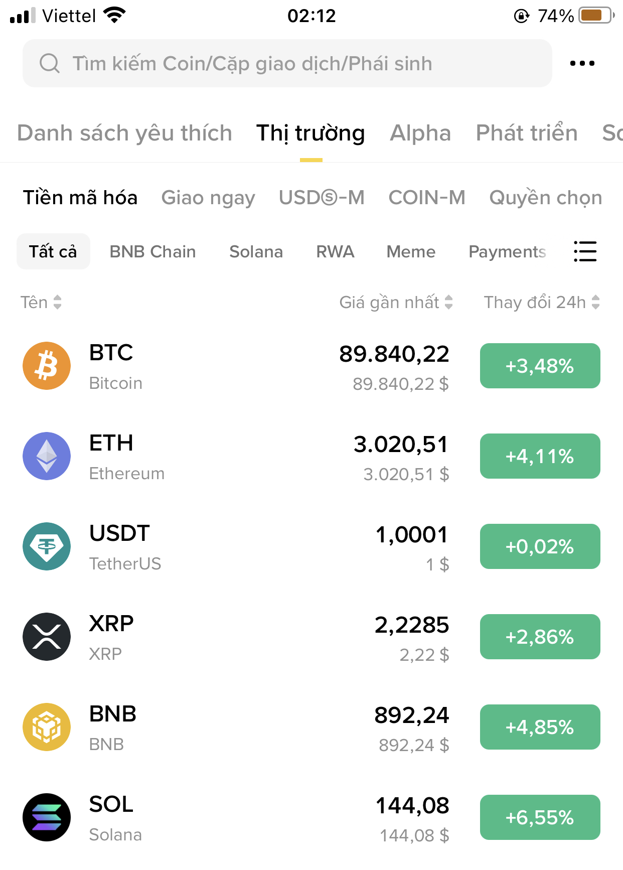The height and width of the screenshot is (870, 623).
Task: Select the Solana category filter
Action: tap(256, 251)
